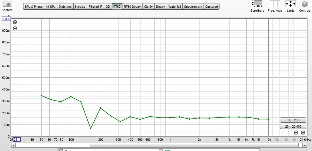Show the Waterfall tab
Viewport: 312px width, 151px height.
tap(174, 7)
